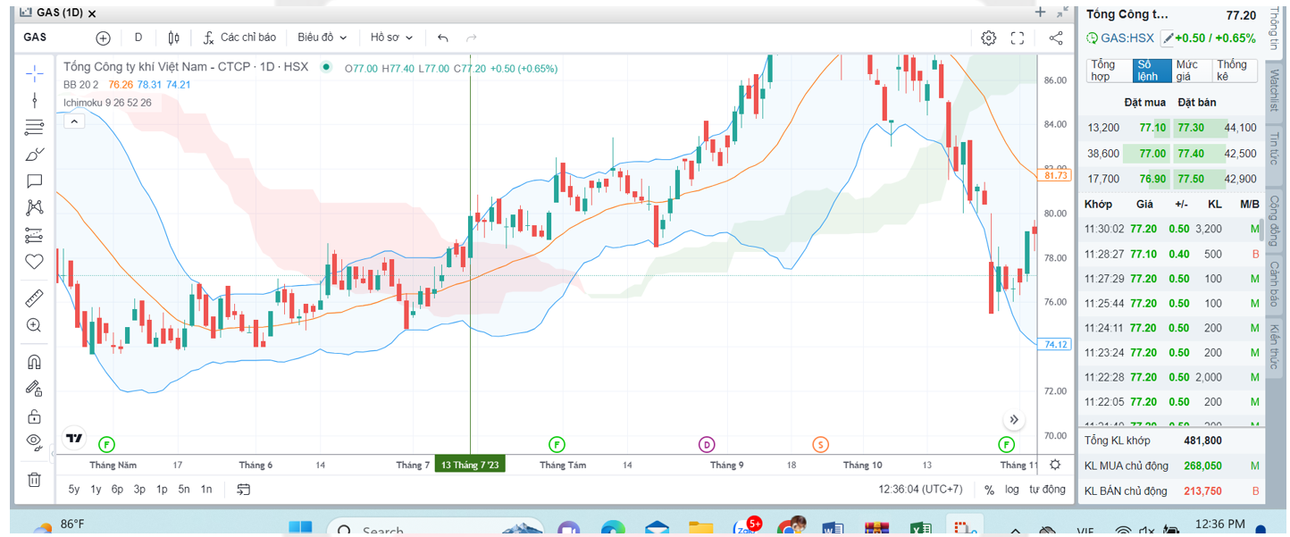
Task: Click the green market status dot
Action: [x=326, y=67]
